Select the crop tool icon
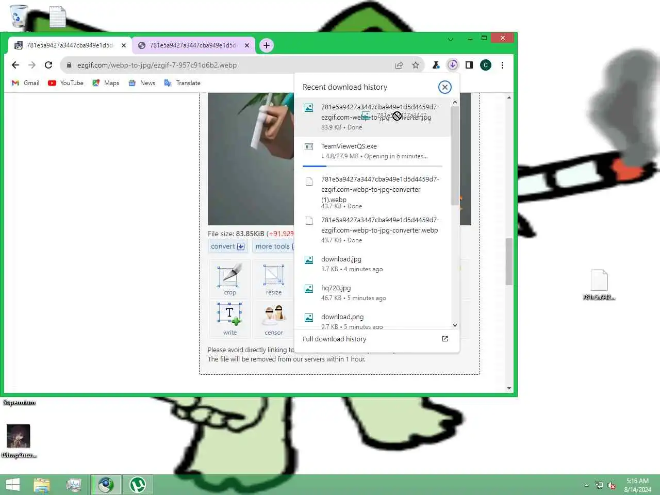 click(230, 279)
